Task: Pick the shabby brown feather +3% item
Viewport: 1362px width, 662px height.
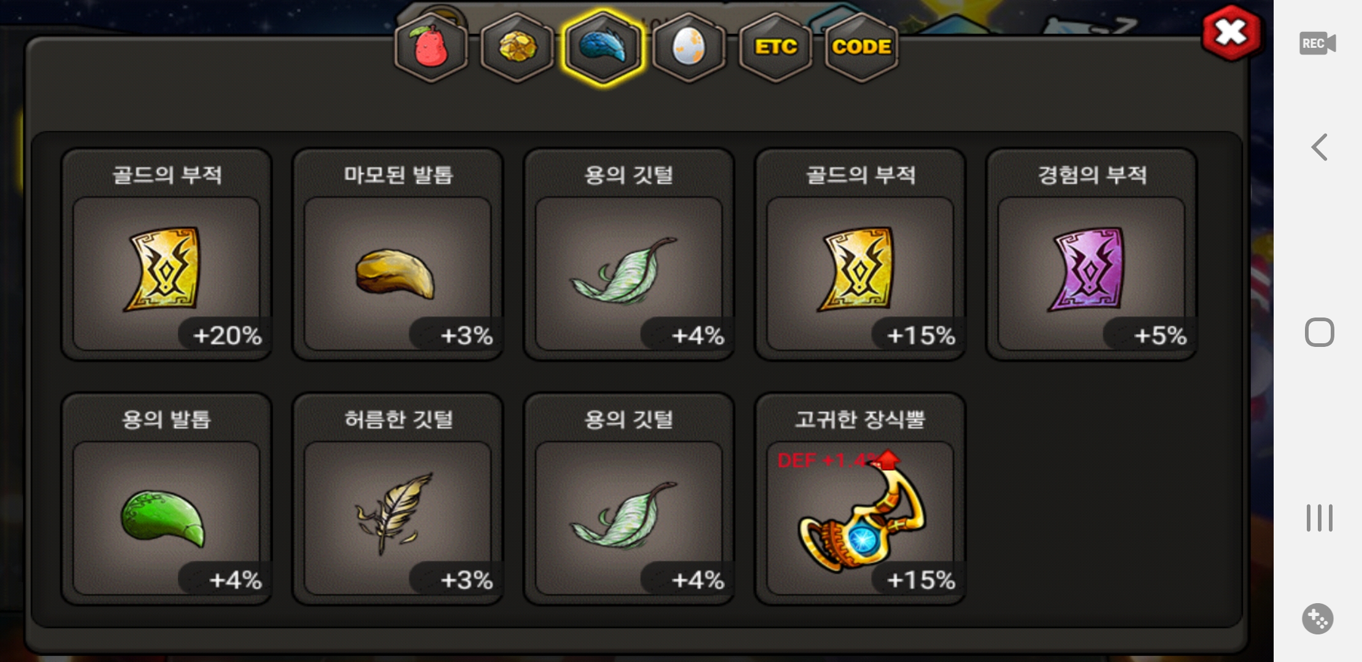Action: [x=398, y=499]
